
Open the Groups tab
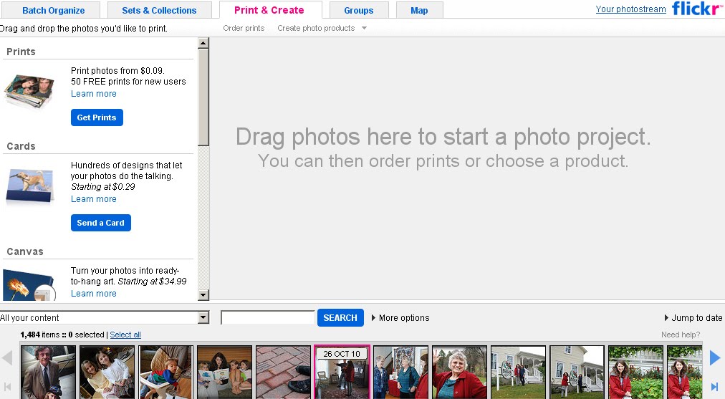pos(359,10)
